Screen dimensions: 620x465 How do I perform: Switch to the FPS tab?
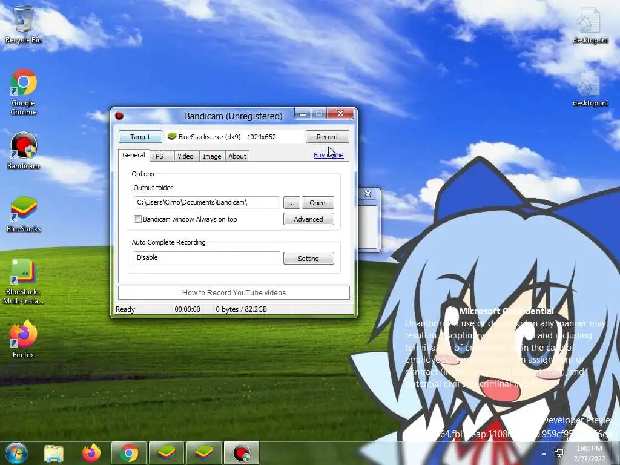pyautogui.click(x=162, y=156)
